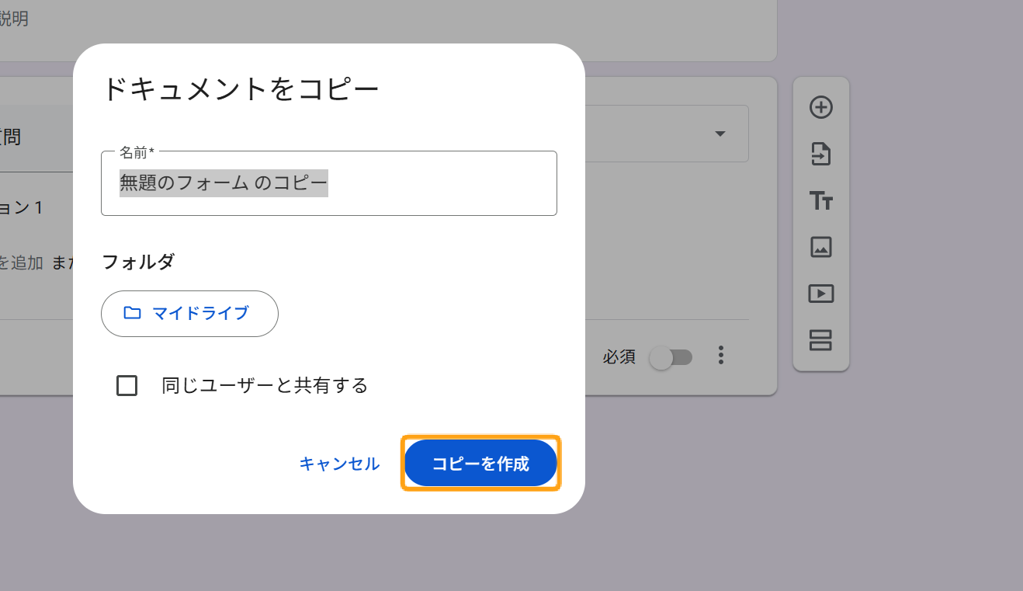Image resolution: width=1023 pixels, height=591 pixels.
Task: Click the コピーを作成 button
Action: click(480, 464)
